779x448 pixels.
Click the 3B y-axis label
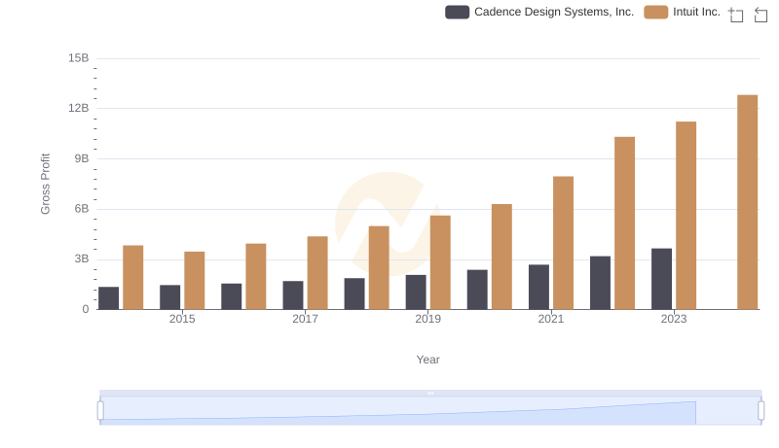click(x=82, y=259)
